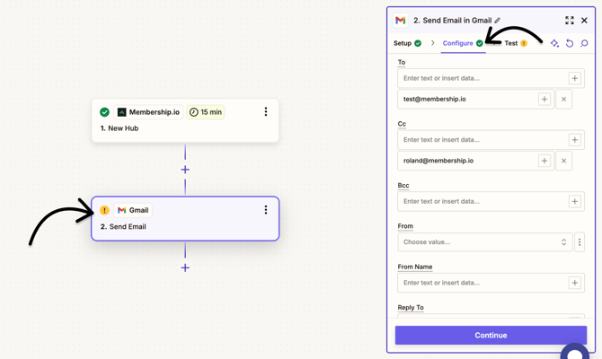Add a step after Send Email
Screen dimensions: 602x359
185,267
